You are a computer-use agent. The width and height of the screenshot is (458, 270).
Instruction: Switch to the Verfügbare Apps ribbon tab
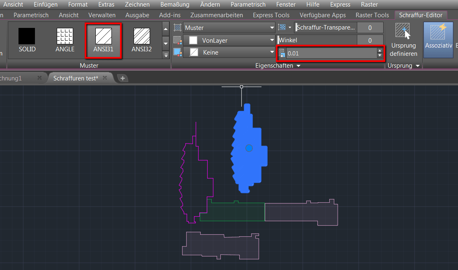coord(322,15)
